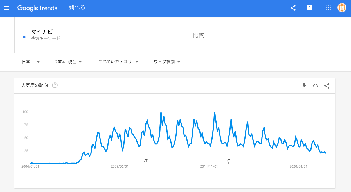This screenshot has height=192, width=351.
Task: Download the interest-over-time chart CSV
Action: (304, 86)
